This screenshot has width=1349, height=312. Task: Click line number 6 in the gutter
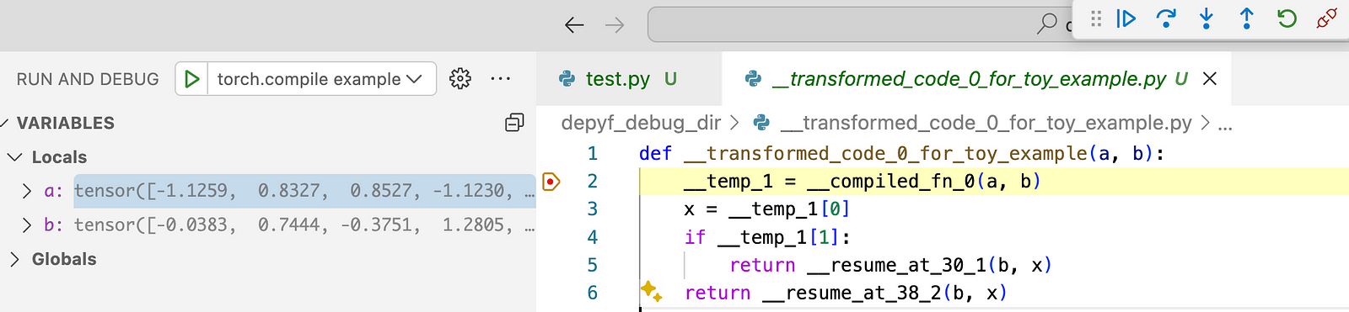[593, 293]
